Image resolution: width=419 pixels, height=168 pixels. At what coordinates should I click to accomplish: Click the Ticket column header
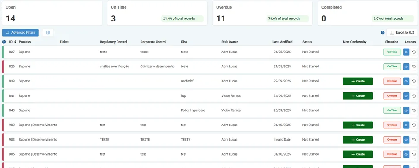click(x=64, y=42)
